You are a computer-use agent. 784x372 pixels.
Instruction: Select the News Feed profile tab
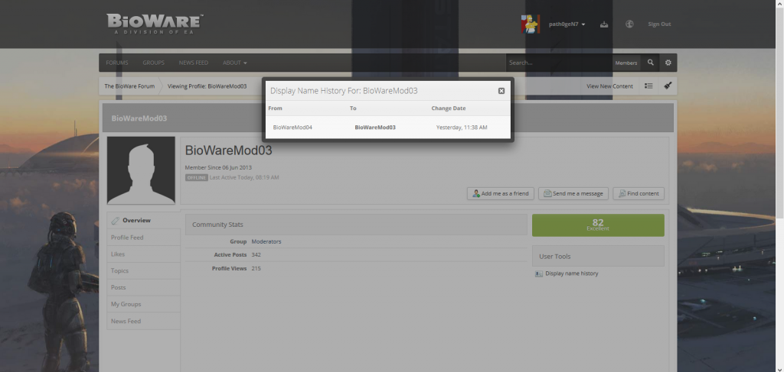[143, 321]
